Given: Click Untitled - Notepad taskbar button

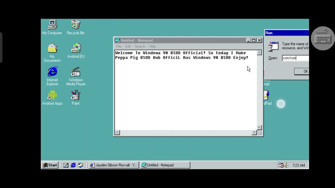Looking at the screenshot, I should (165, 165).
